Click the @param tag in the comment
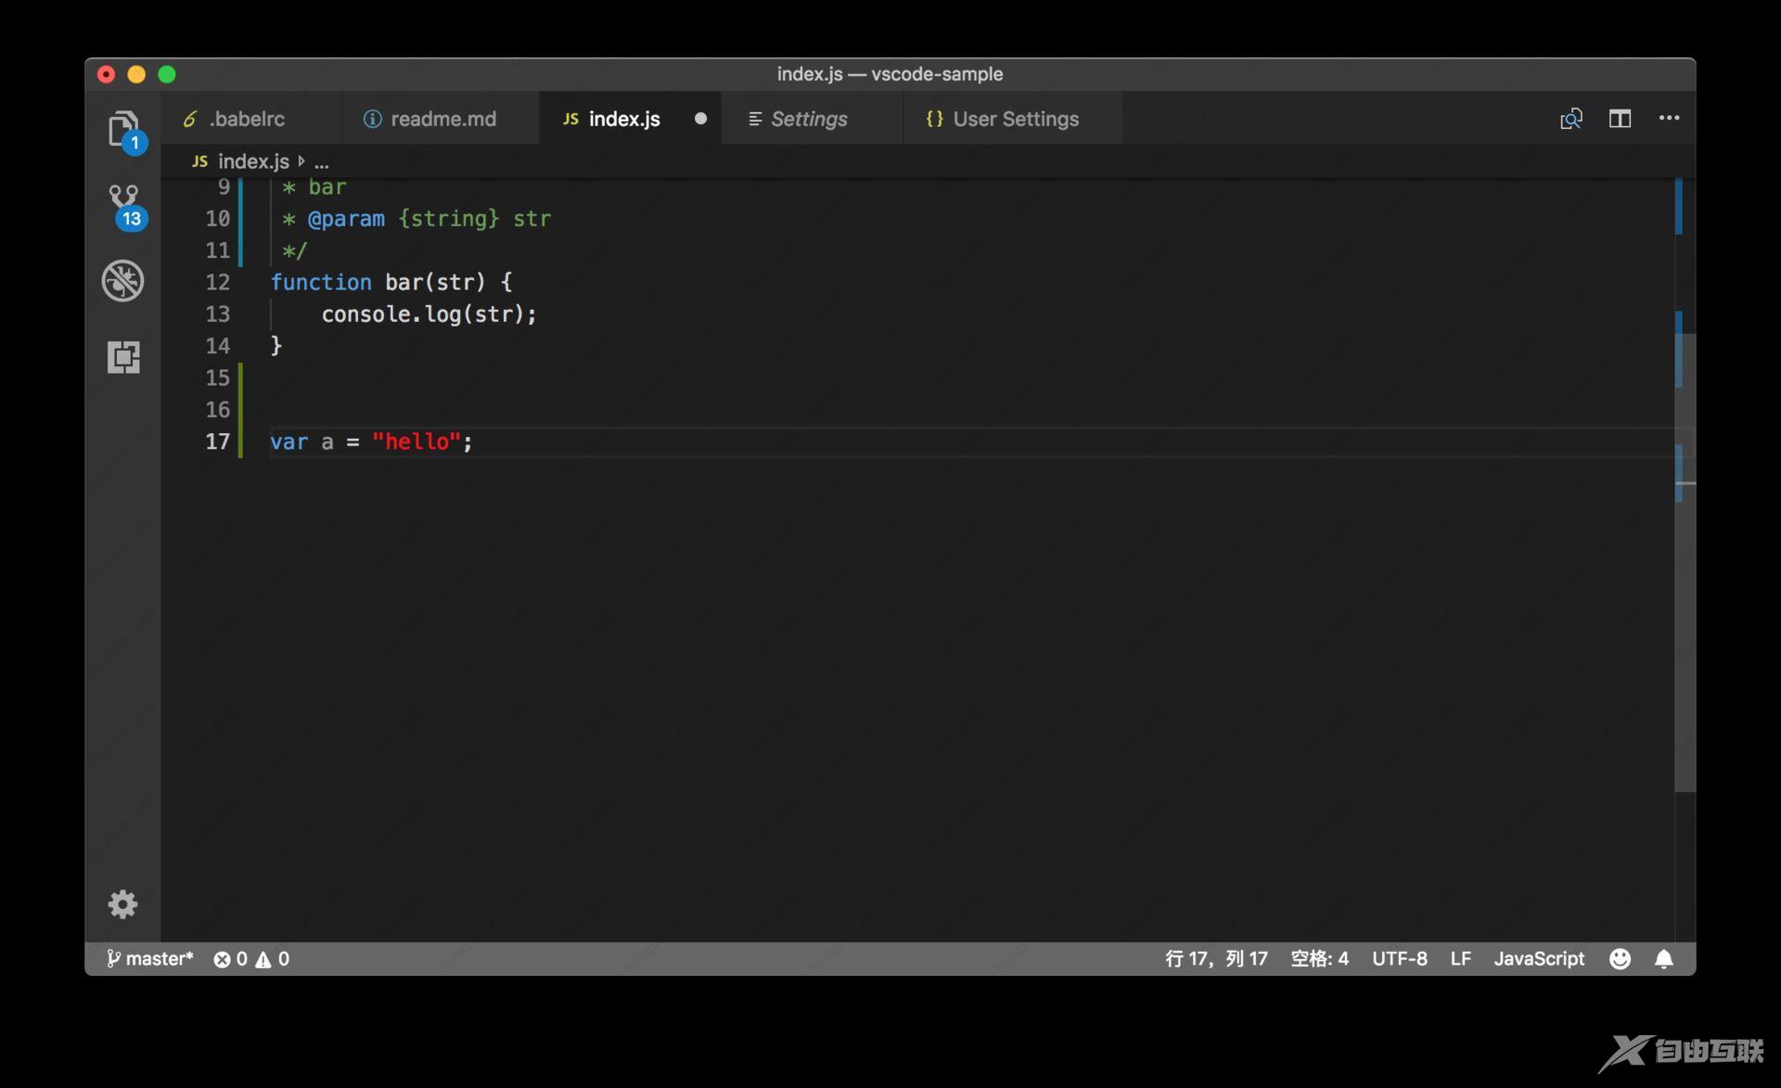The width and height of the screenshot is (1781, 1088). click(346, 219)
